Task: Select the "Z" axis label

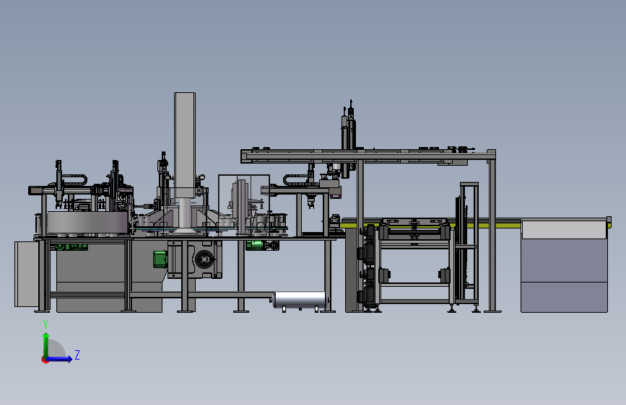Action: tap(77, 355)
